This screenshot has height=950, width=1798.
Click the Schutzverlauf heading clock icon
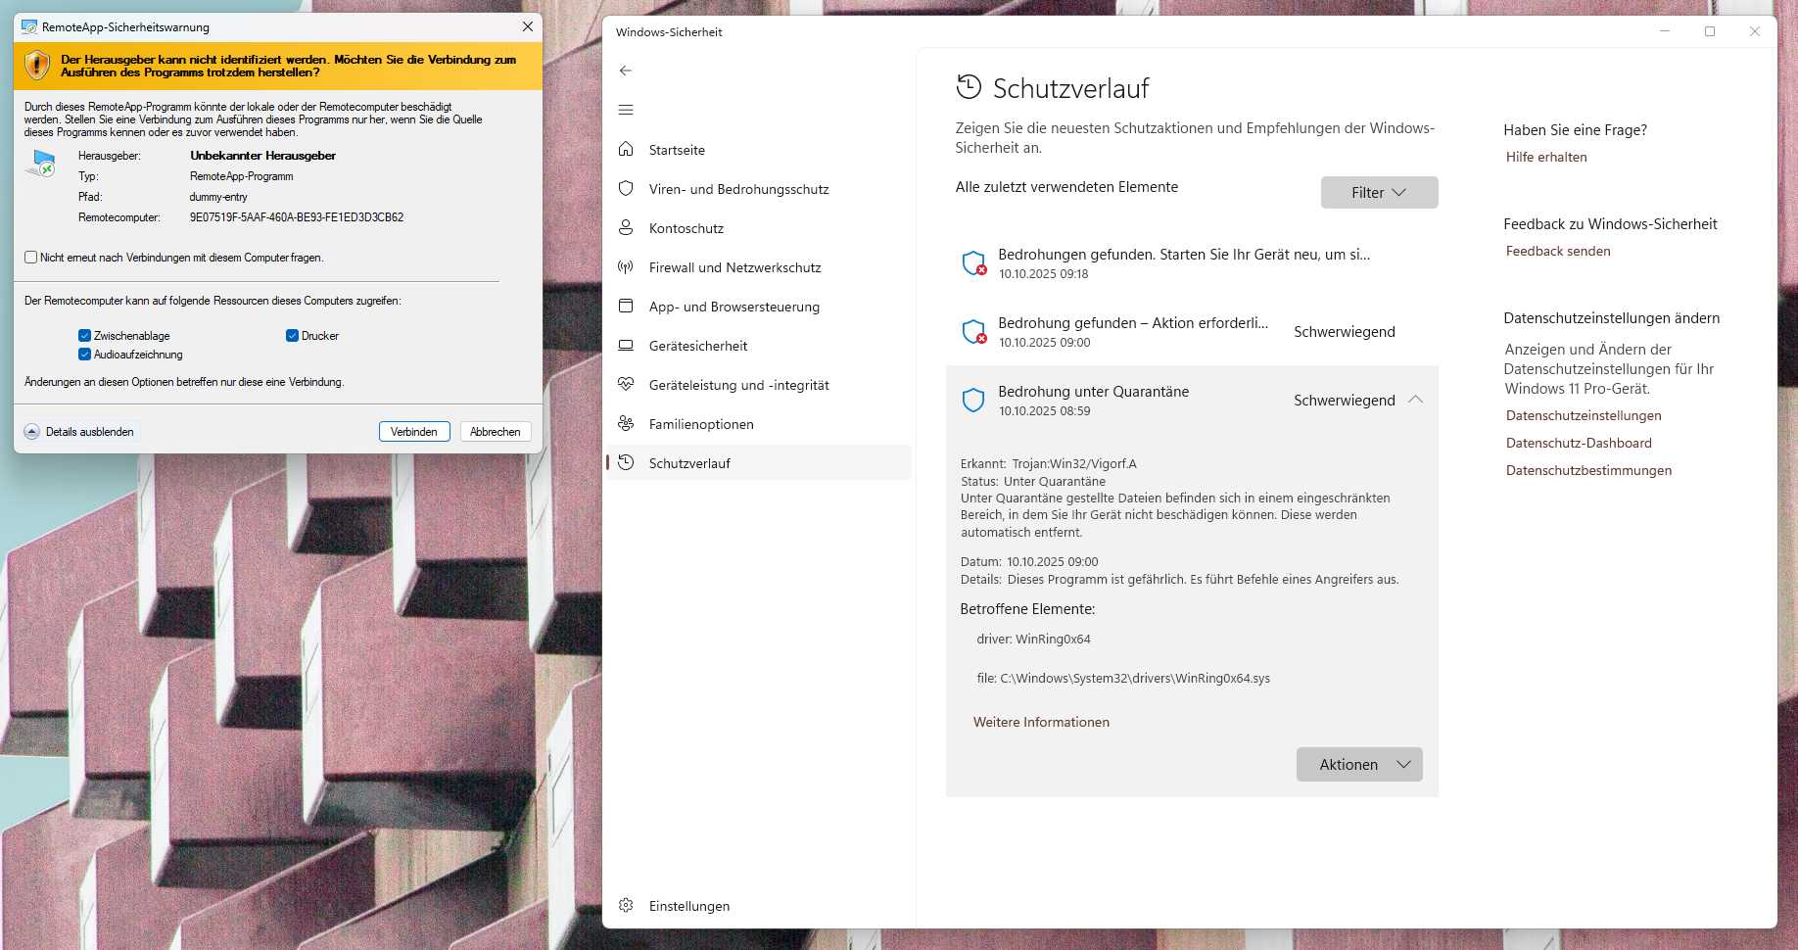coord(969,87)
